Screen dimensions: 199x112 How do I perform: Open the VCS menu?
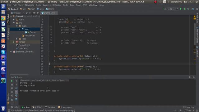click(x=85, y=5)
